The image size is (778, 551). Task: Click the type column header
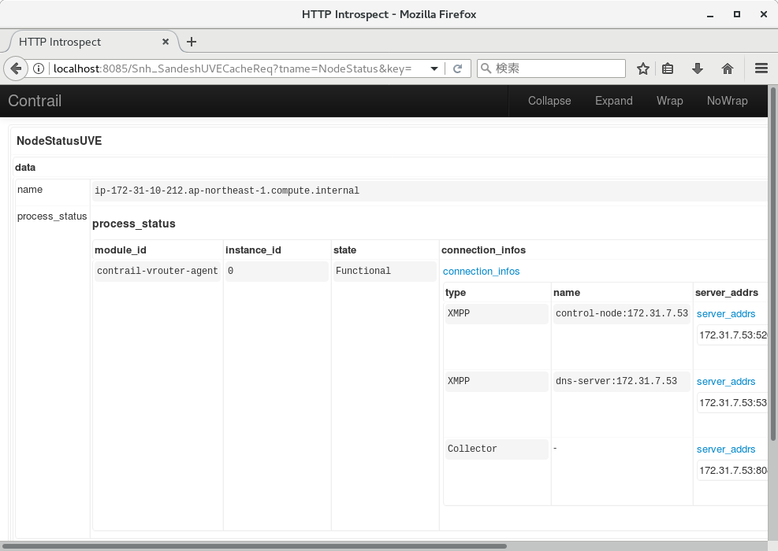click(x=456, y=293)
